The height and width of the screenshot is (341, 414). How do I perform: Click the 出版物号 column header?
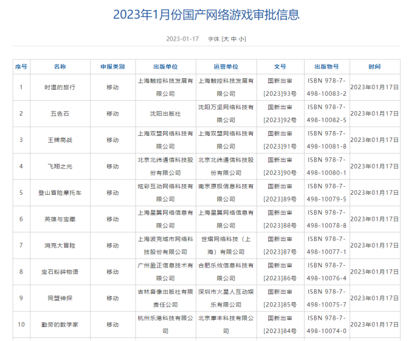coord(326,67)
